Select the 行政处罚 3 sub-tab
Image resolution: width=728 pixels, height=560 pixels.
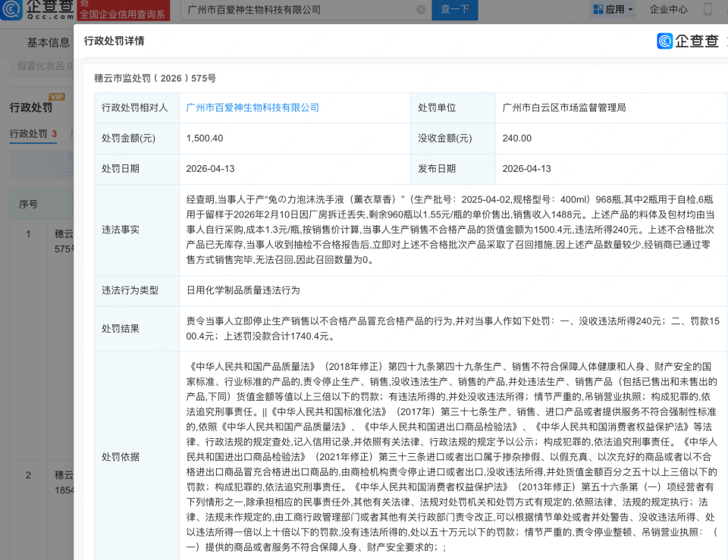point(33,134)
